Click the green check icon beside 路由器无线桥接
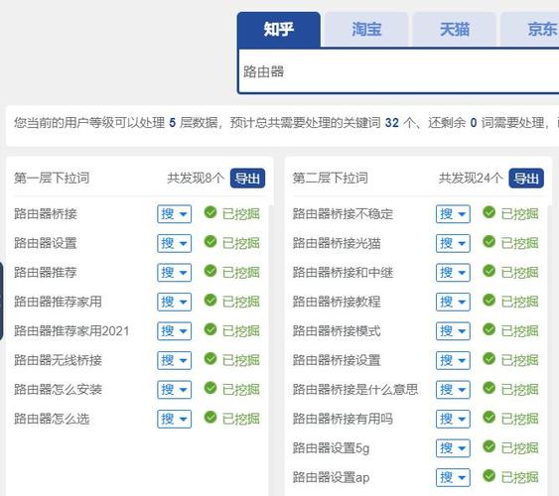The image size is (559, 496). tap(210, 358)
